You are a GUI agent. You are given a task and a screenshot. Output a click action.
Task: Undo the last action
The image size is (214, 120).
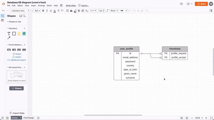click(3, 11)
